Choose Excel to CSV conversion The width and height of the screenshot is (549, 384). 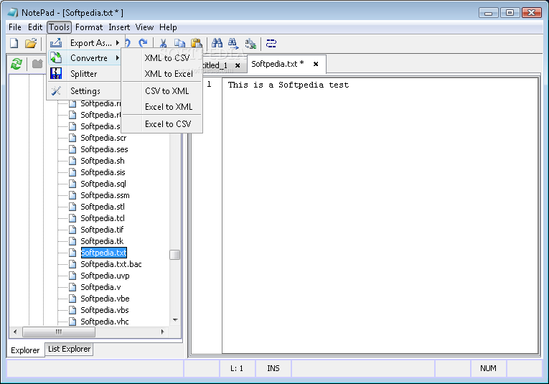click(162, 124)
